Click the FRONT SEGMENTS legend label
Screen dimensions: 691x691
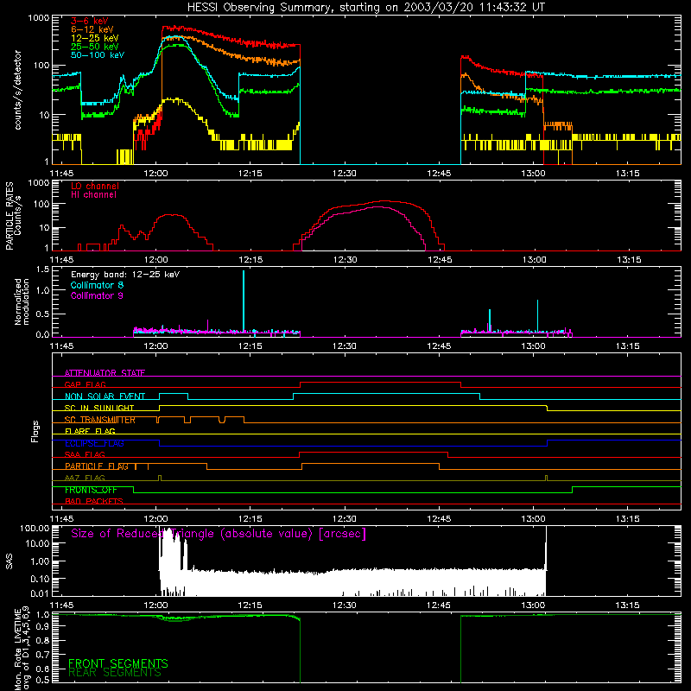118,663
